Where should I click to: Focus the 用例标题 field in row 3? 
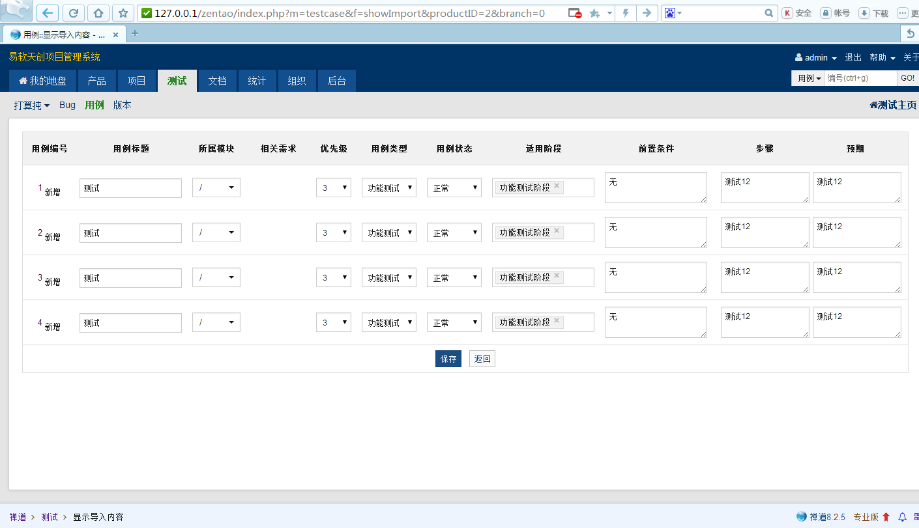click(x=130, y=278)
